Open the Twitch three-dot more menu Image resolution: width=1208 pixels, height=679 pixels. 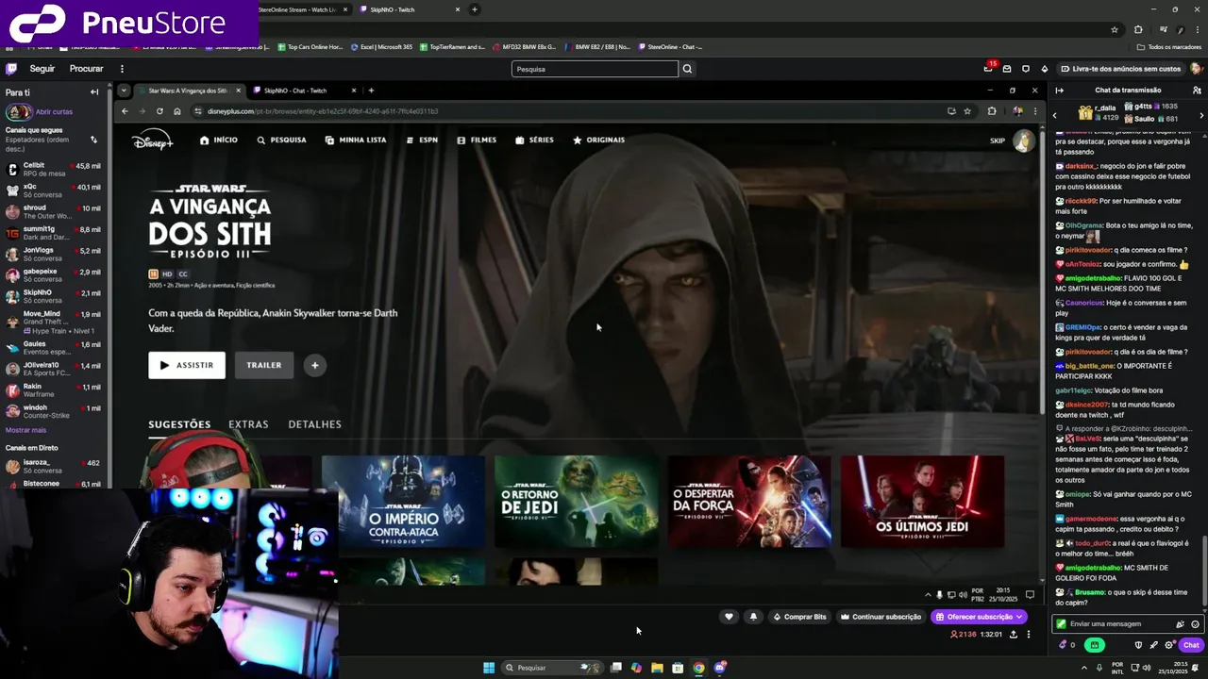point(122,69)
